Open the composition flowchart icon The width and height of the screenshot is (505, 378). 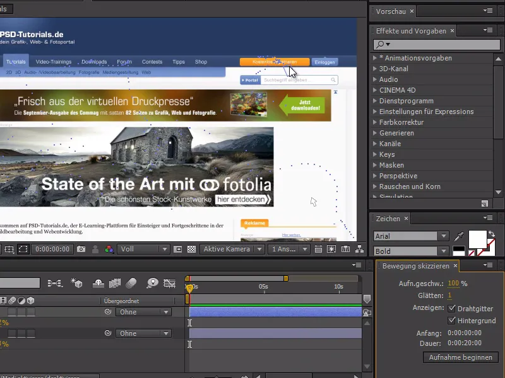click(359, 249)
